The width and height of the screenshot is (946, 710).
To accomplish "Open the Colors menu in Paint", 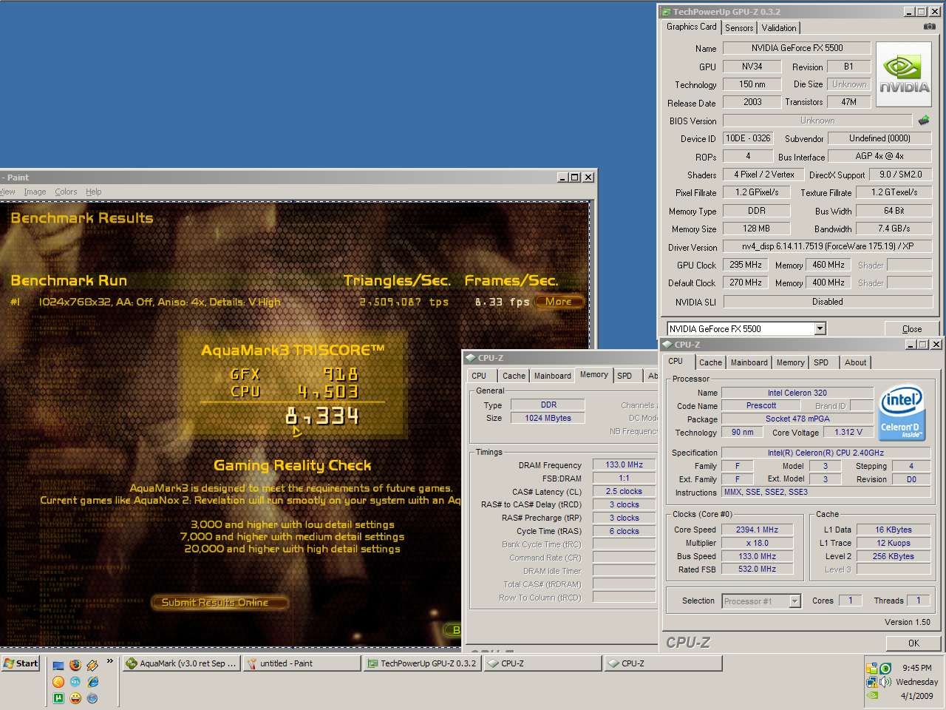I will coord(66,192).
